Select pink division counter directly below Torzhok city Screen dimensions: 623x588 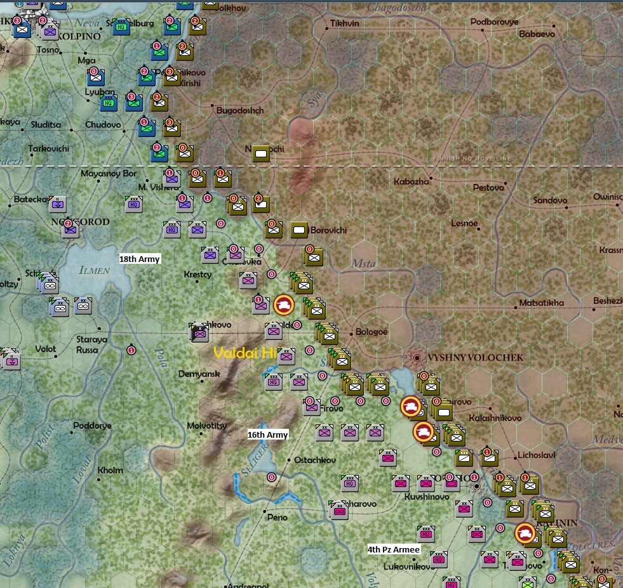pyautogui.click(x=464, y=508)
